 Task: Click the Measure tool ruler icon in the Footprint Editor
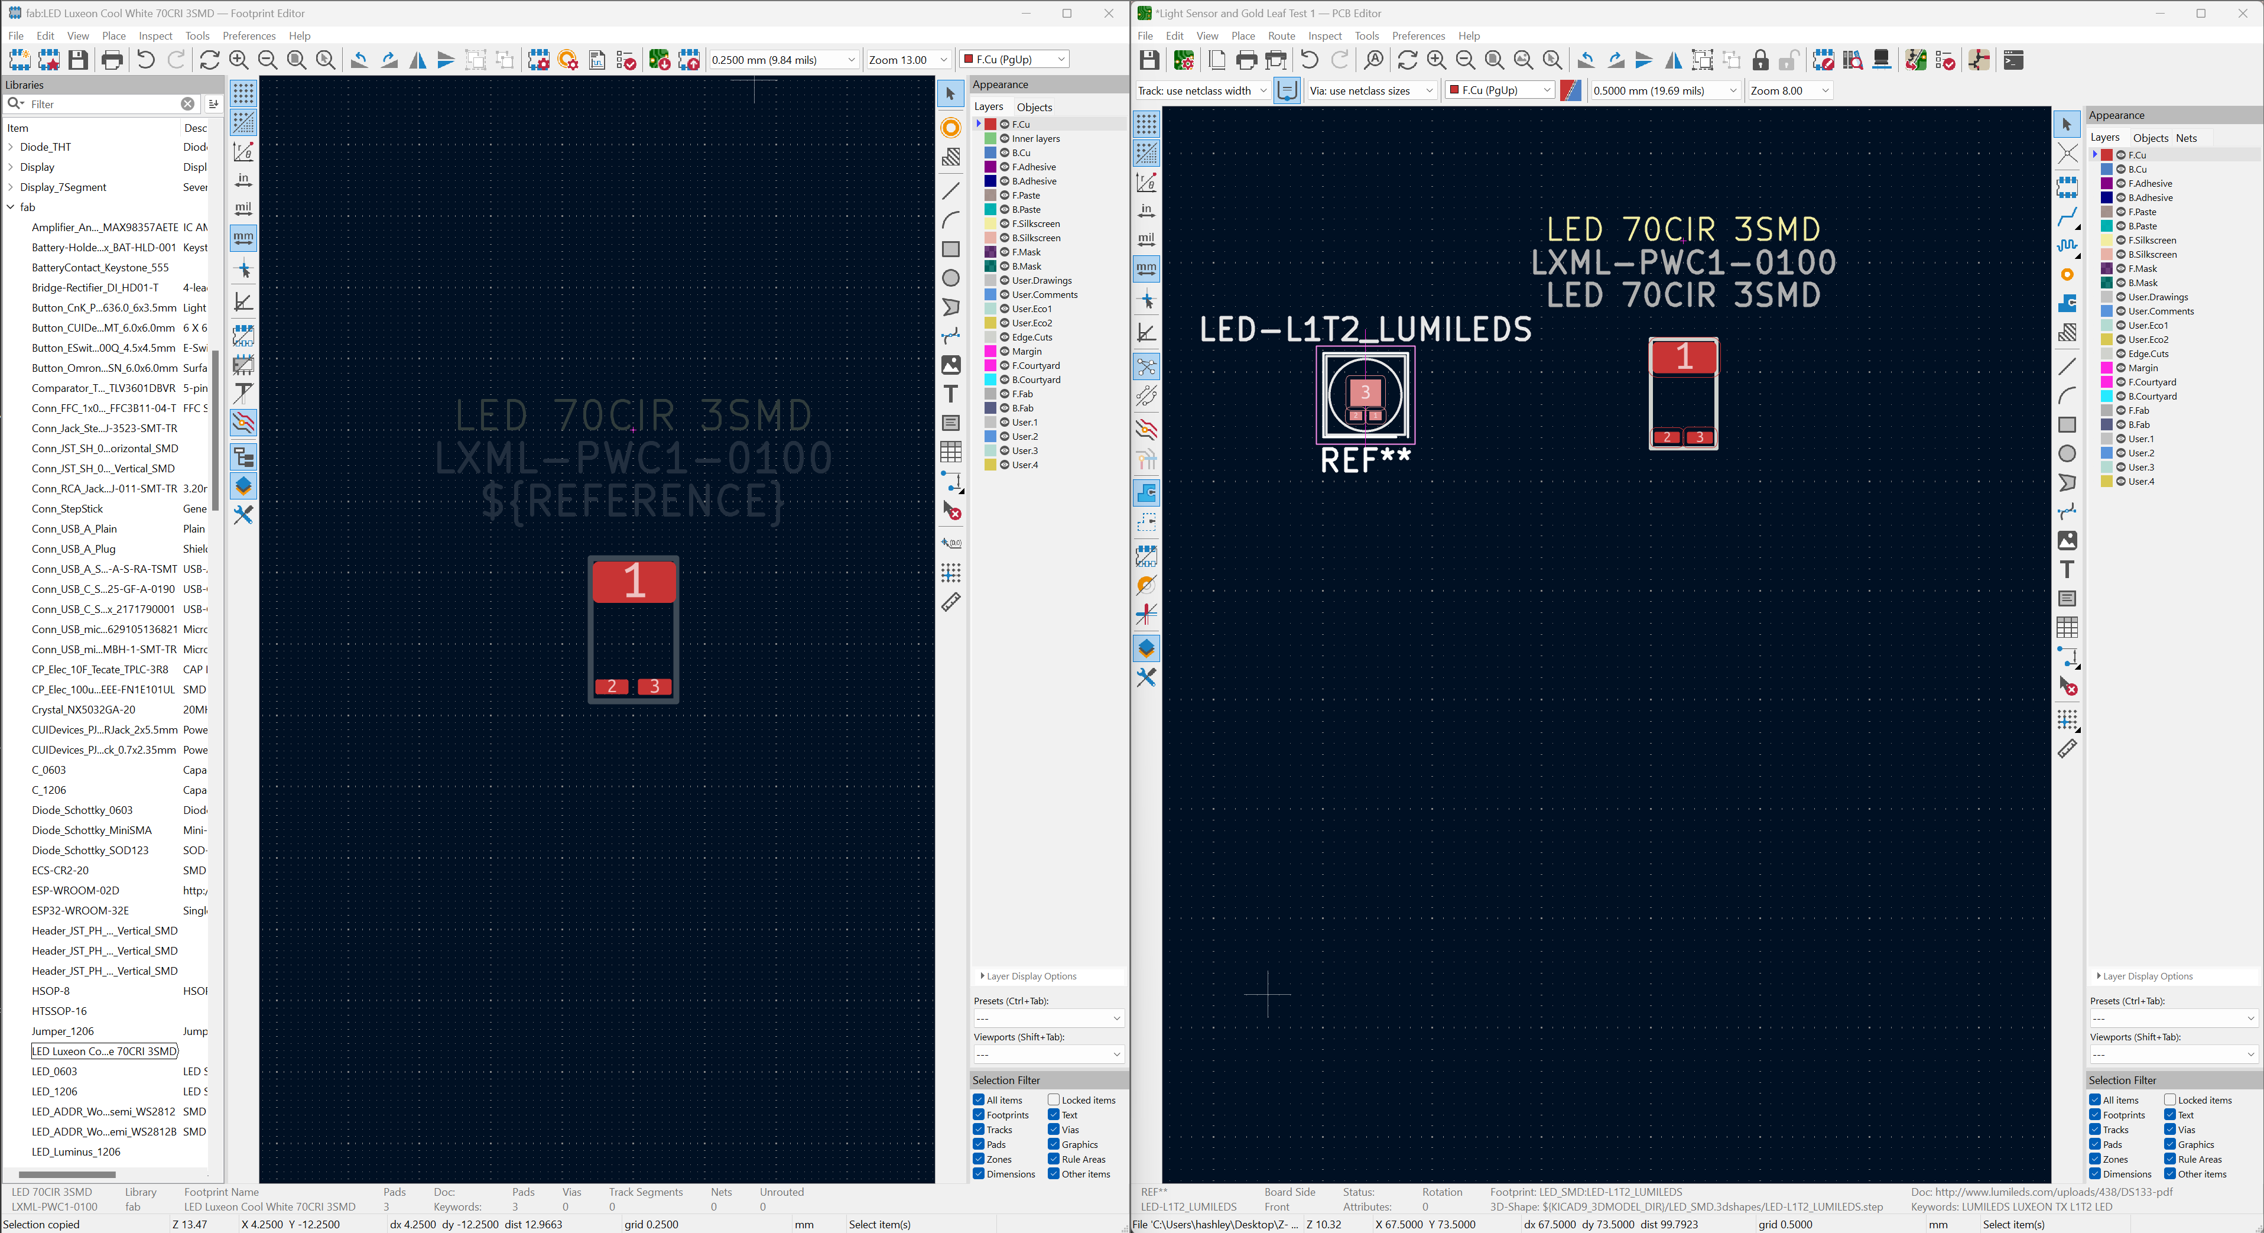(x=951, y=603)
